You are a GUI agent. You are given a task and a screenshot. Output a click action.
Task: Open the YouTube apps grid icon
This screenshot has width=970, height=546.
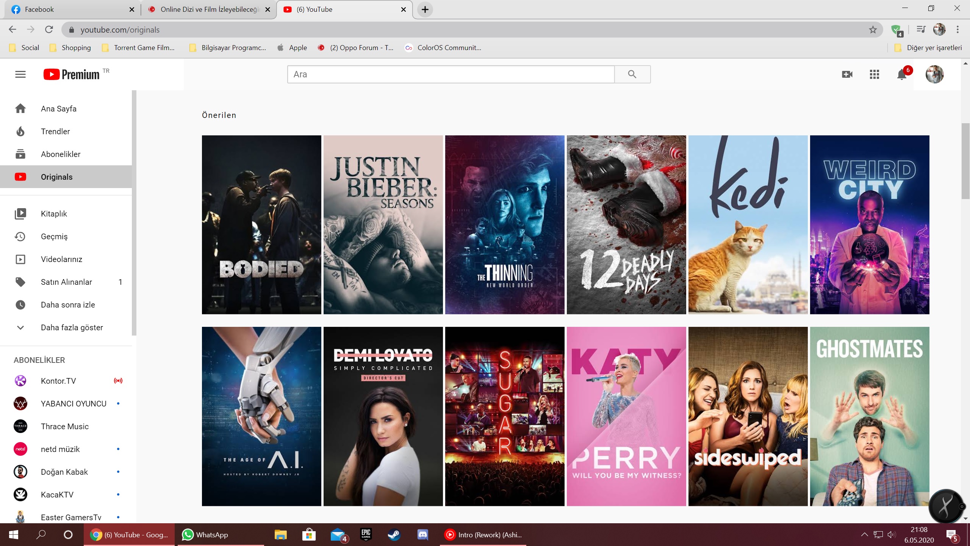tap(875, 74)
